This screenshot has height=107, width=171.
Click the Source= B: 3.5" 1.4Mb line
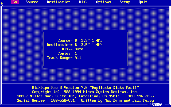pos(80,40)
